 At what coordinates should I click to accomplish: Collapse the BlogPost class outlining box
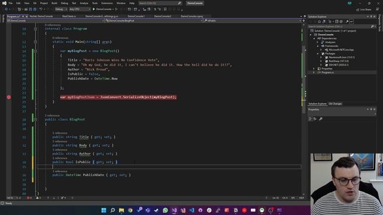35,119
